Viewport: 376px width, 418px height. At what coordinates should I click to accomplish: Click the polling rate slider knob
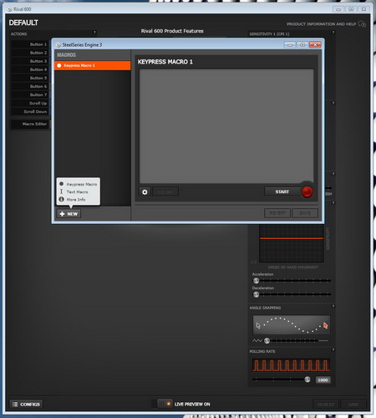tap(307, 380)
